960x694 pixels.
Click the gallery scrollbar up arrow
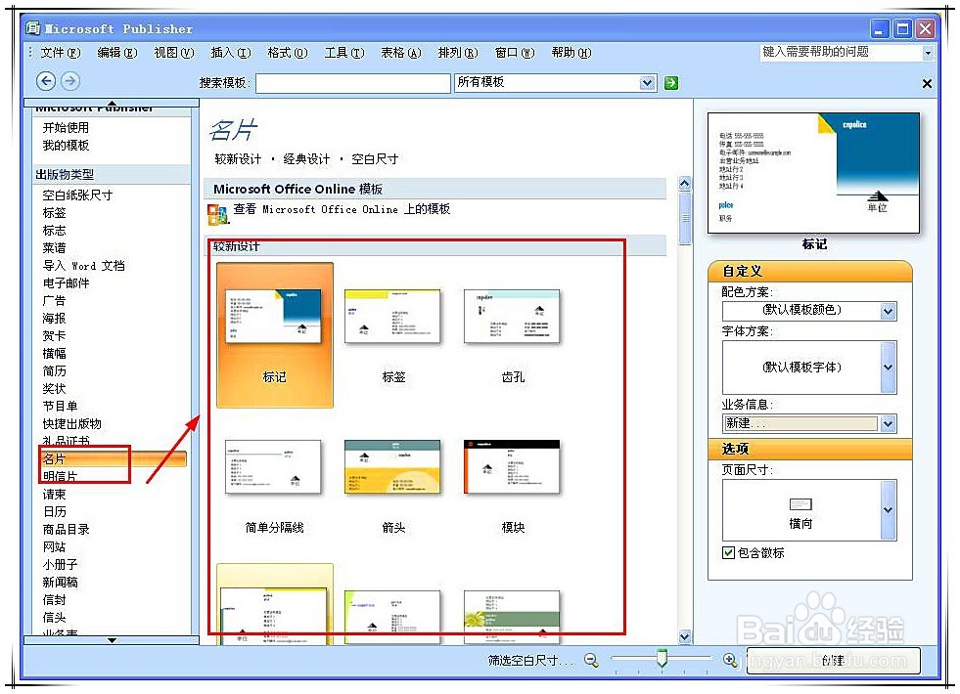point(684,183)
